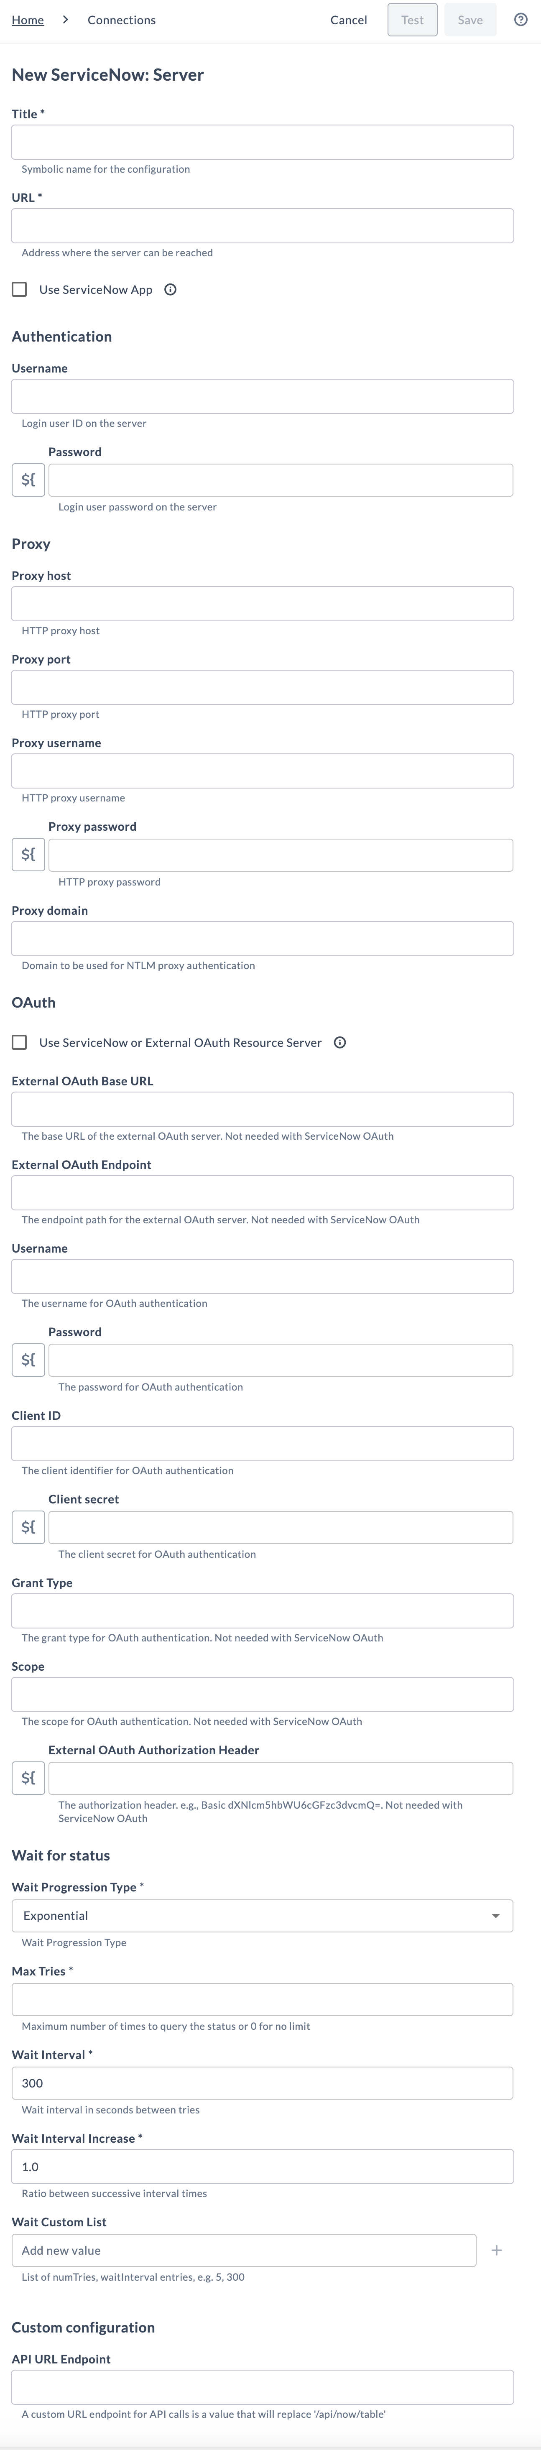Check Use ServiceNow or External OAuth Resource Server

pyautogui.click(x=18, y=1042)
